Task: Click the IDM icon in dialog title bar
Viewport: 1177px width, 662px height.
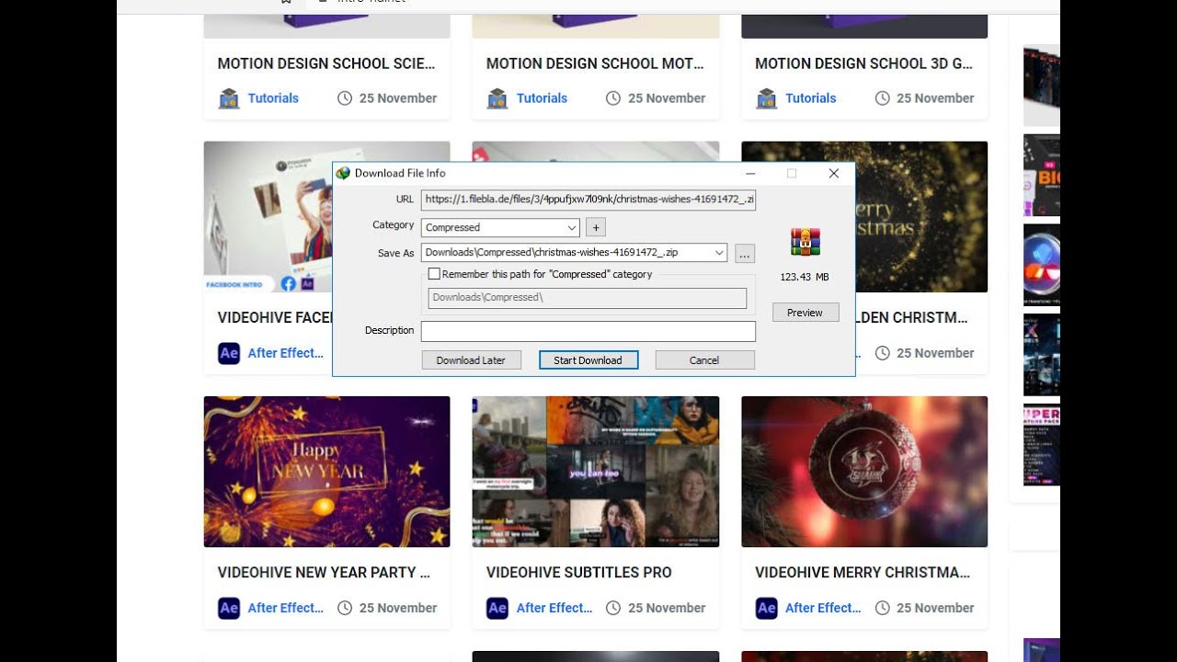Action: tap(343, 173)
